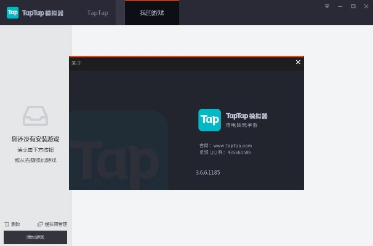
Task: Switch to the TapTap tab
Action: (97, 12)
